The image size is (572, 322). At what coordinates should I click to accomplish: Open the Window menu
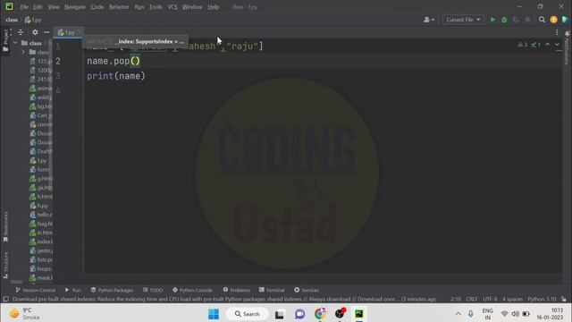click(192, 7)
